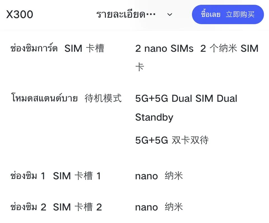Click the X300 product title
The height and width of the screenshot is (223, 269).
click(20, 15)
